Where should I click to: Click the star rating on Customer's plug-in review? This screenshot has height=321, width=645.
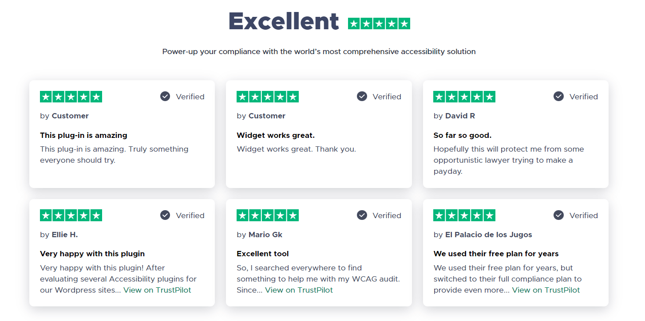(71, 96)
